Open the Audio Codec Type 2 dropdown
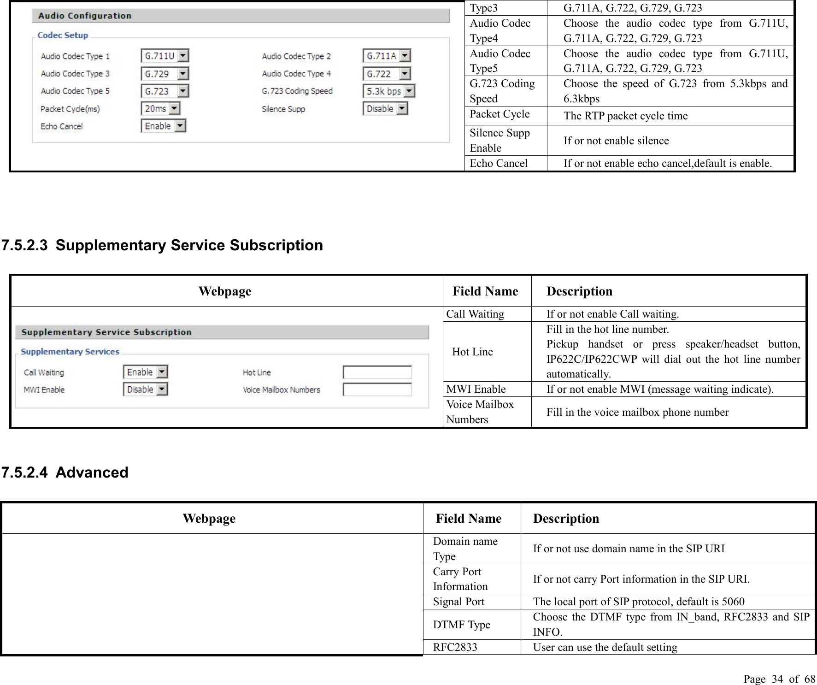817x685 pixels. click(387, 56)
